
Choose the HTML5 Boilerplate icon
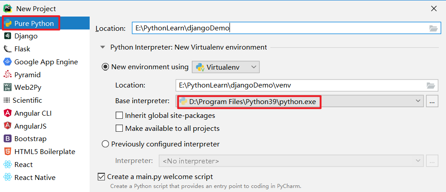[8, 151]
